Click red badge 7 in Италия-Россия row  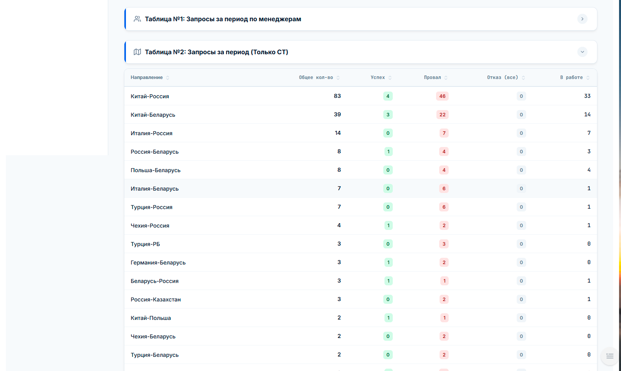[444, 133]
